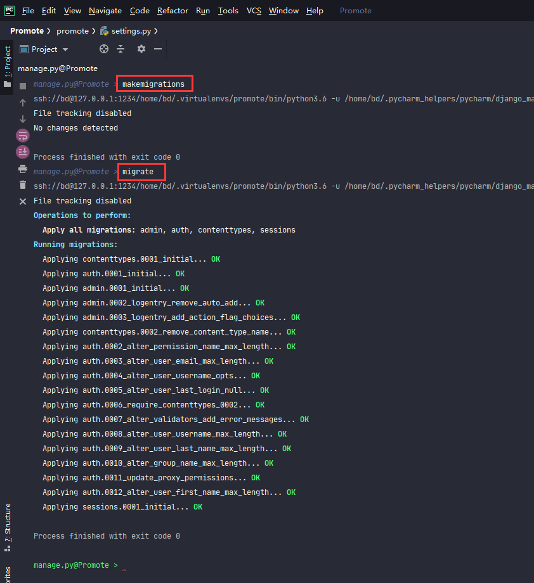Click the 'auth.0007_alter_validators_add_error_messages' line
The height and width of the screenshot is (583, 534).
pos(176,420)
